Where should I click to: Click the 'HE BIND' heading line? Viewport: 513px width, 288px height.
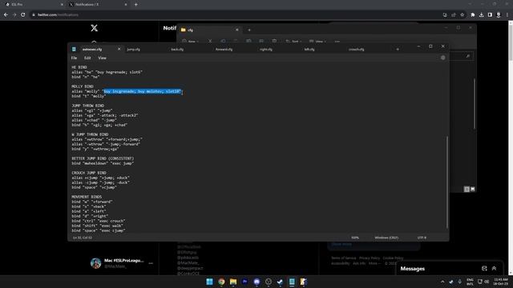tap(79, 67)
